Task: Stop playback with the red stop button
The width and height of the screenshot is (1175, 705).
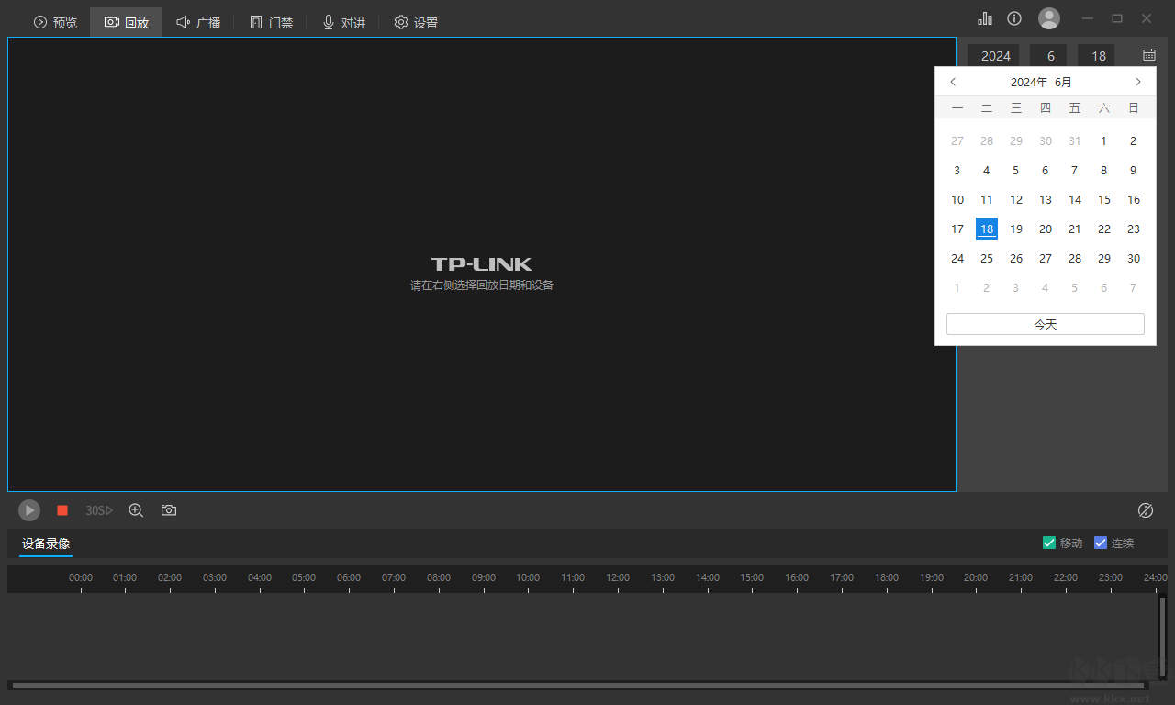Action: (62, 510)
